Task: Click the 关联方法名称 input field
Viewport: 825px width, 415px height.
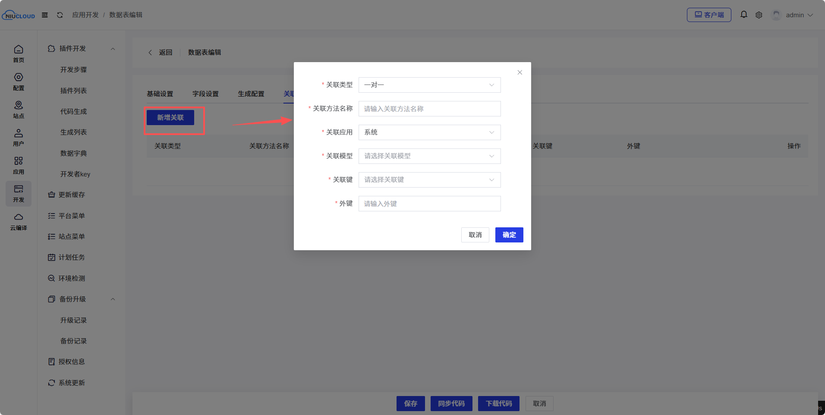Action: coord(429,109)
